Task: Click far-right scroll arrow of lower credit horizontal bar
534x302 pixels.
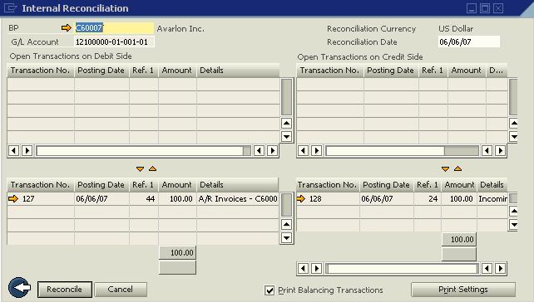Action: point(500,268)
